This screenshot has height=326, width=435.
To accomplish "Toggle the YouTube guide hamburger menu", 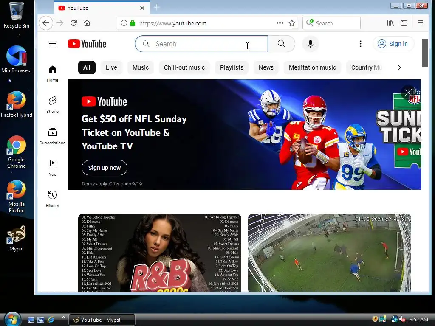I will (x=52, y=44).
